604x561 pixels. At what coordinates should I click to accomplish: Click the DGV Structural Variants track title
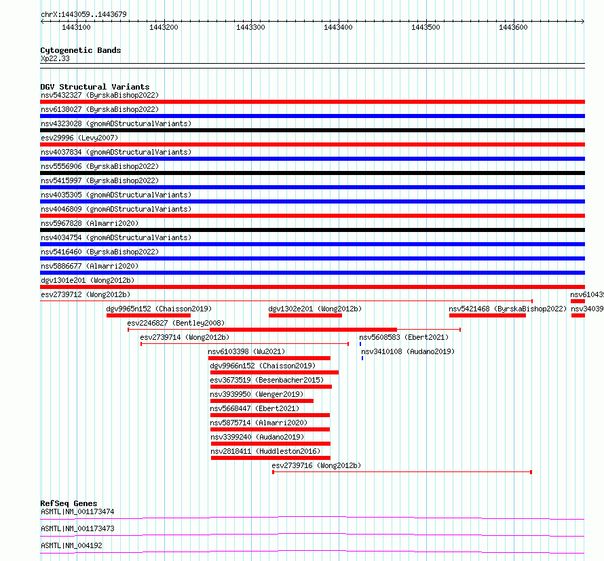95,87
